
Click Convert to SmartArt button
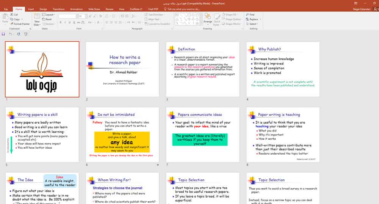(x=157, y=24)
